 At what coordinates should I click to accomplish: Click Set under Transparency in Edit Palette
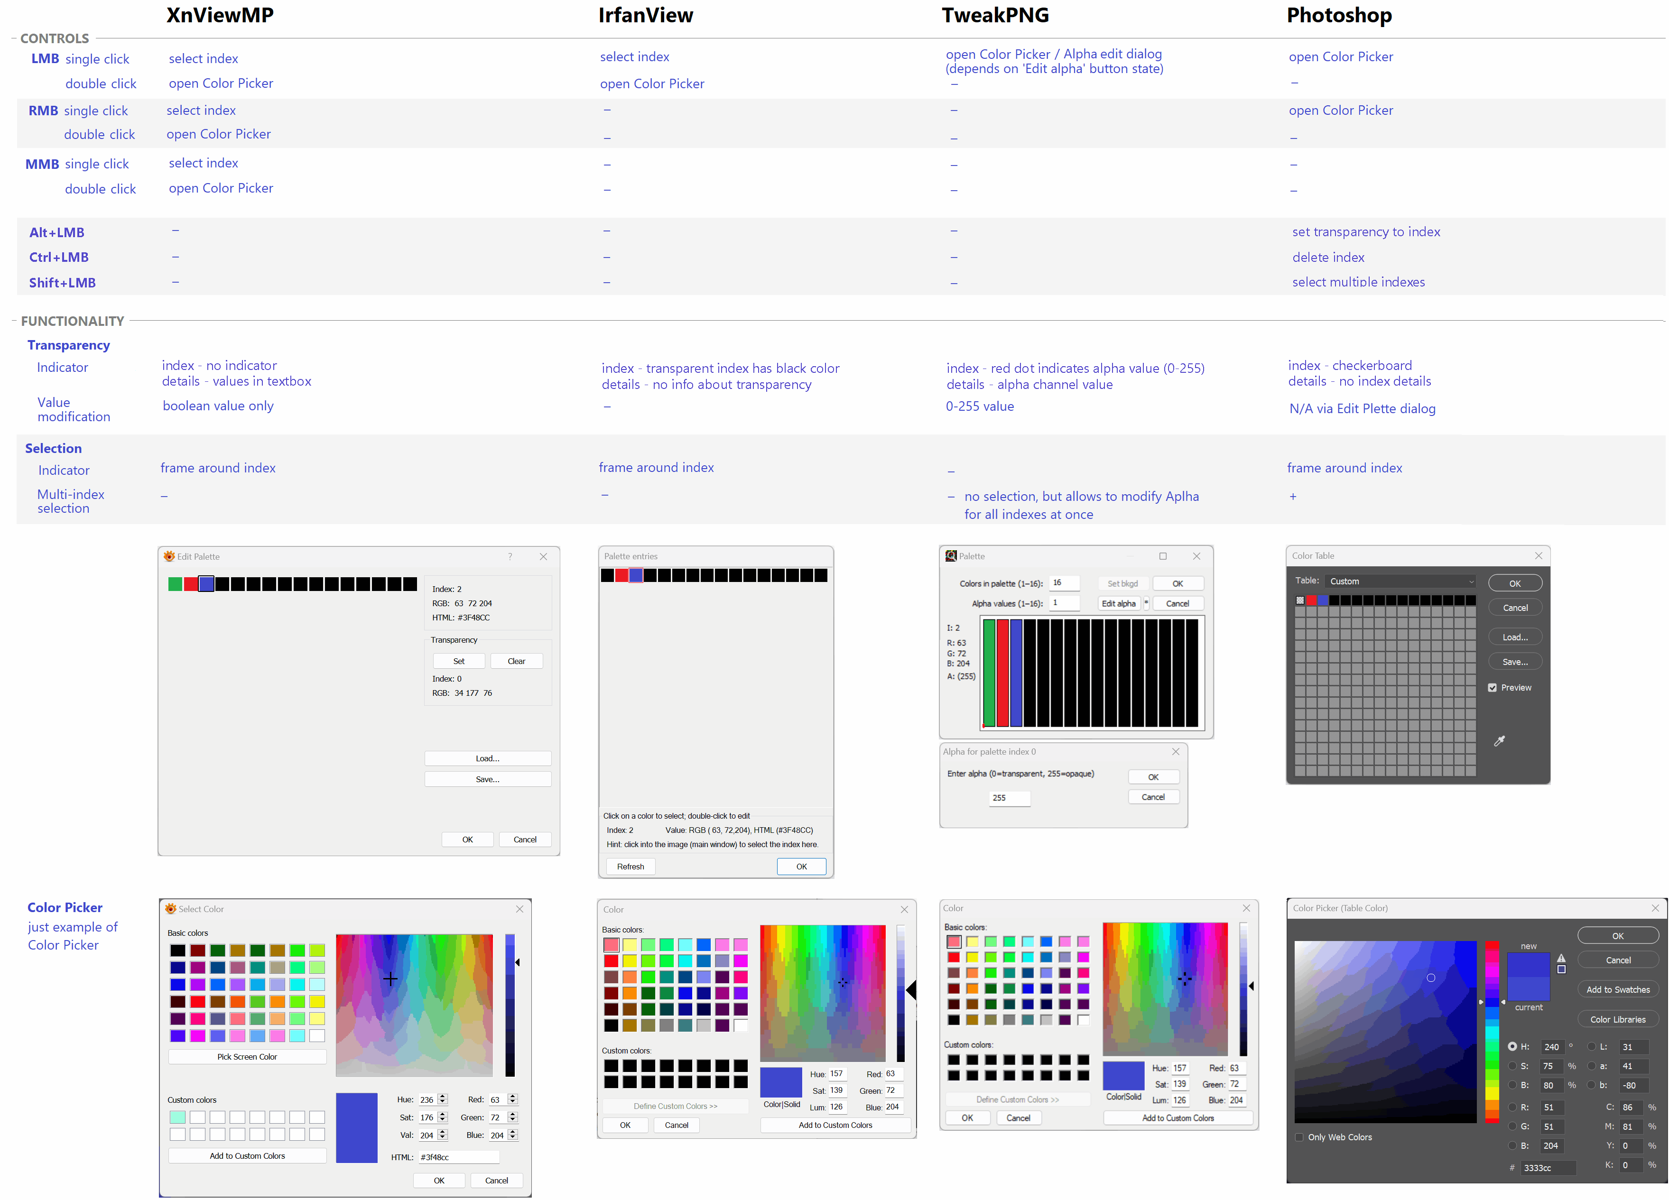[x=458, y=661]
